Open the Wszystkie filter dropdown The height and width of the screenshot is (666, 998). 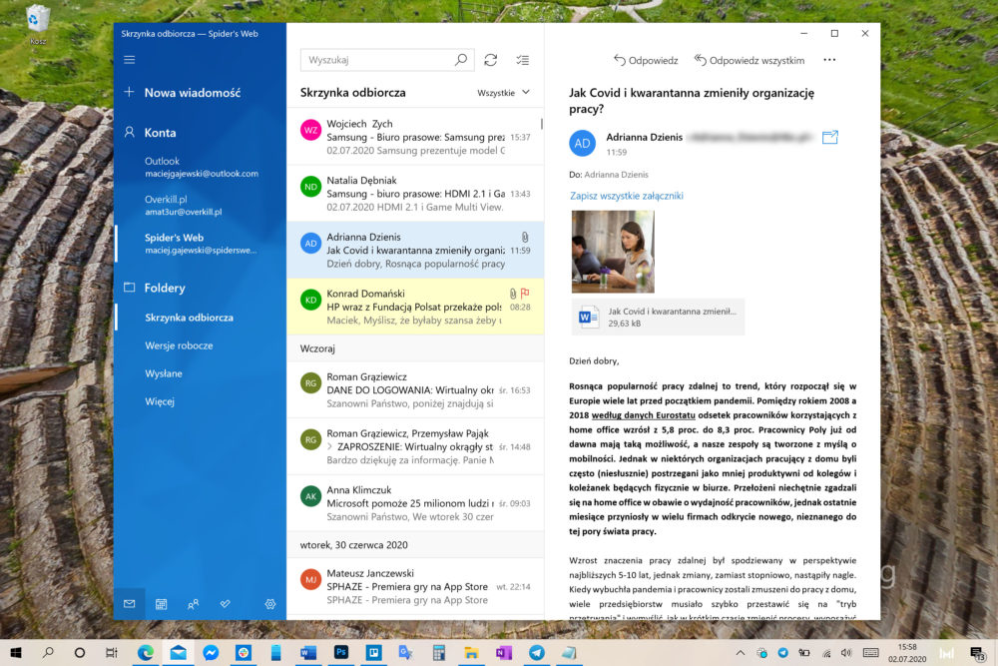[x=503, y=92]
